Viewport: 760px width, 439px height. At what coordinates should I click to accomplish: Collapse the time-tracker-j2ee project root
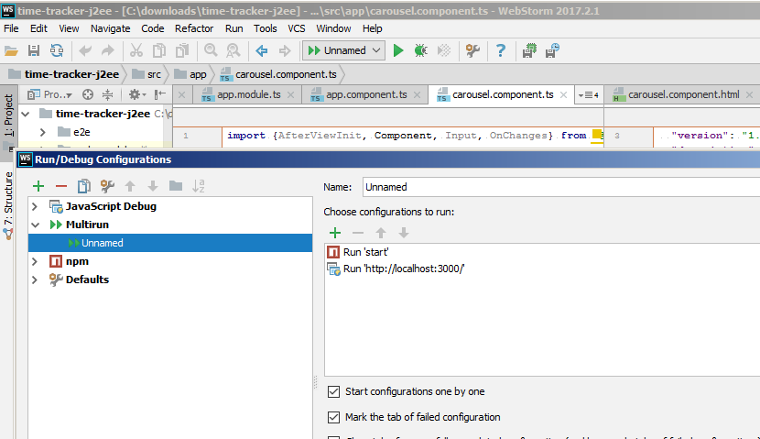pyautogui.click(x=26, y=114)
